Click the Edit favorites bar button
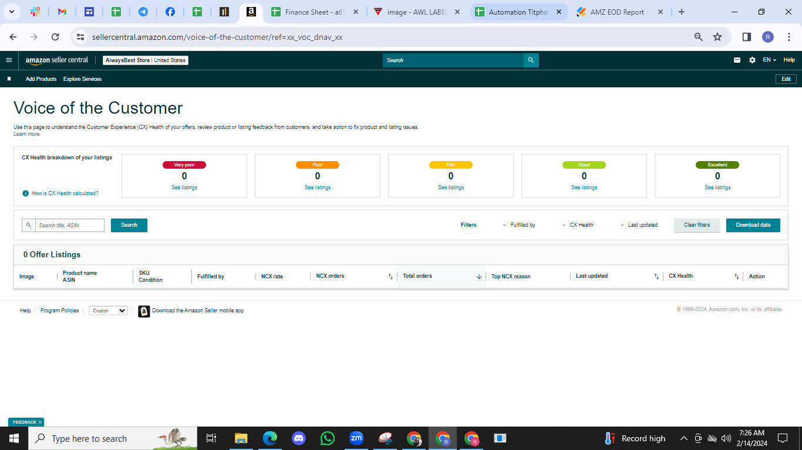 tap(786, 79)
